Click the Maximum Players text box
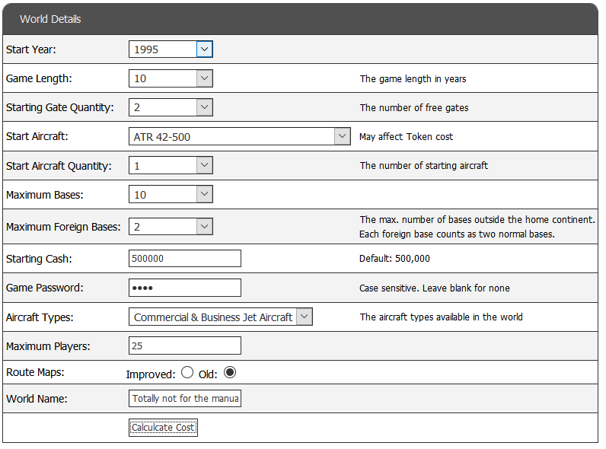The height and width of the screenshot is (449, 606). pyautogui.click(x=185, y=346)
